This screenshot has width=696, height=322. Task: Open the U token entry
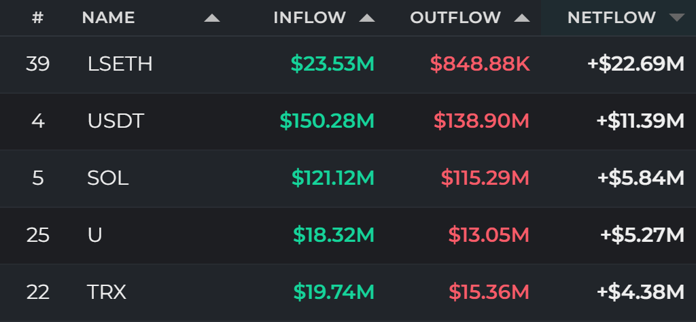point(95,234)
